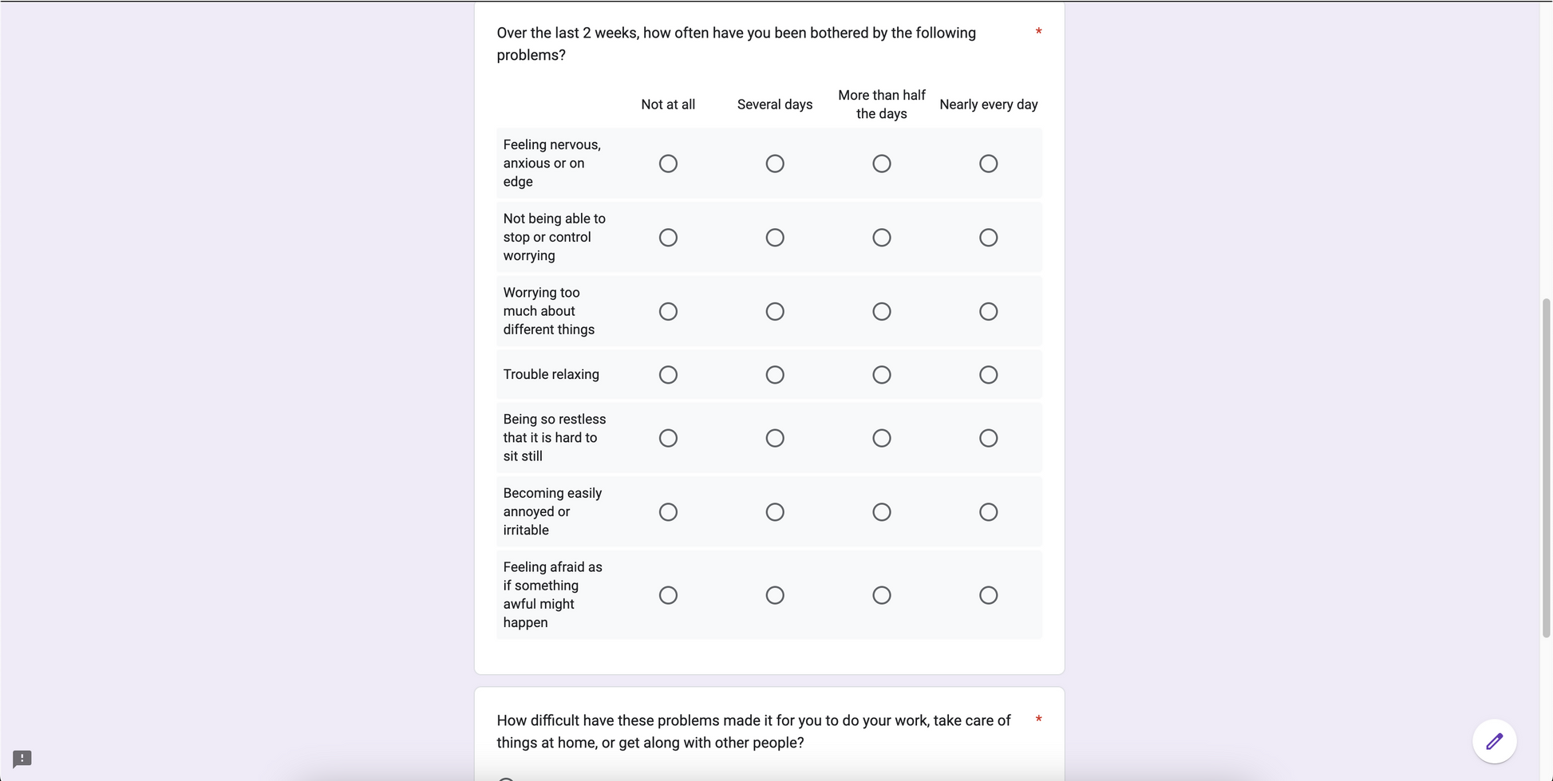Choose 'Nearly every day' for Worrying too much
The image size is (1553, 781).
pyautogui.click(x=988, y=311)
